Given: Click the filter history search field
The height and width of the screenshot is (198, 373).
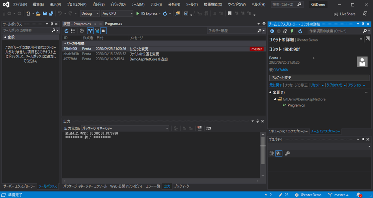Looking at the screenshot, I should (232, 31).
